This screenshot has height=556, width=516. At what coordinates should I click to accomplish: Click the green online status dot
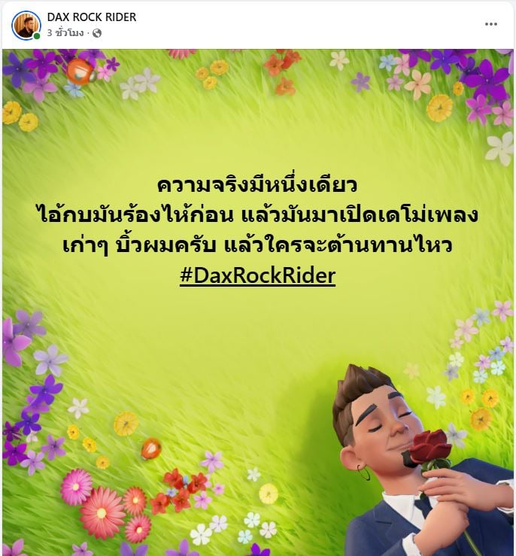pyautogui.click(x=37, y=36)
